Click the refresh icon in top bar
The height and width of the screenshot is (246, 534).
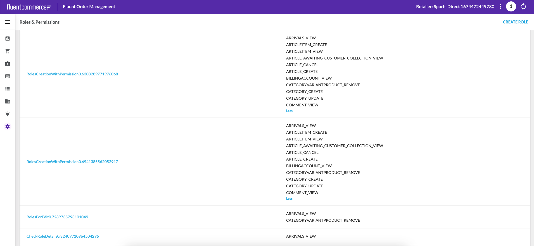[523, 6]
